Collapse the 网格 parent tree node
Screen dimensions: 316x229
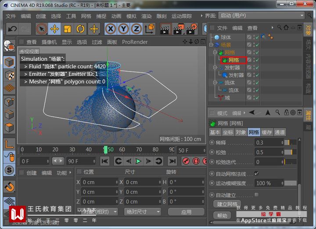point(215,52)
